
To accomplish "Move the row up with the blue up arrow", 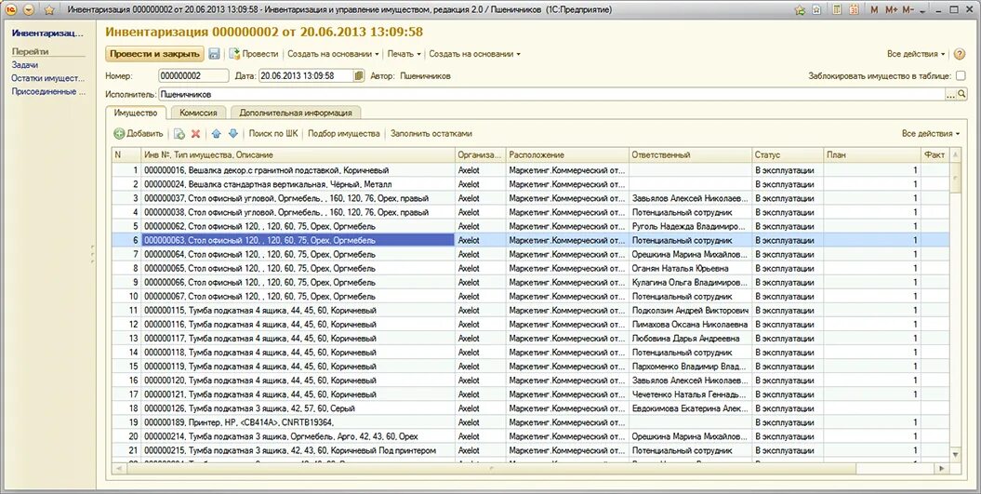I will click(217, 133).
